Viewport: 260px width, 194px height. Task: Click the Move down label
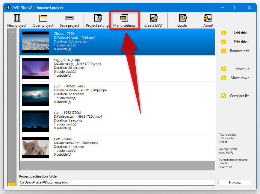click(x=240, y=78)
